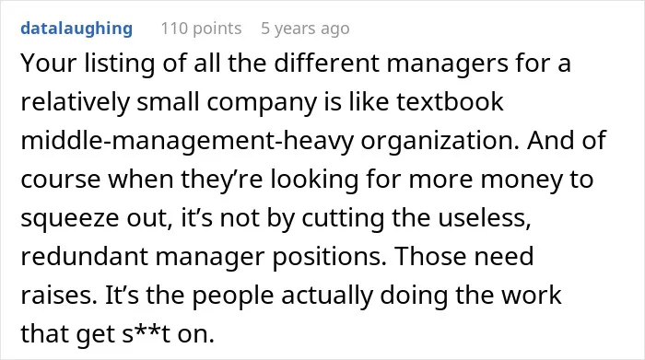Click the word "textbook" in the comment
Screen dimensions: 645x360
pos(450,101)
